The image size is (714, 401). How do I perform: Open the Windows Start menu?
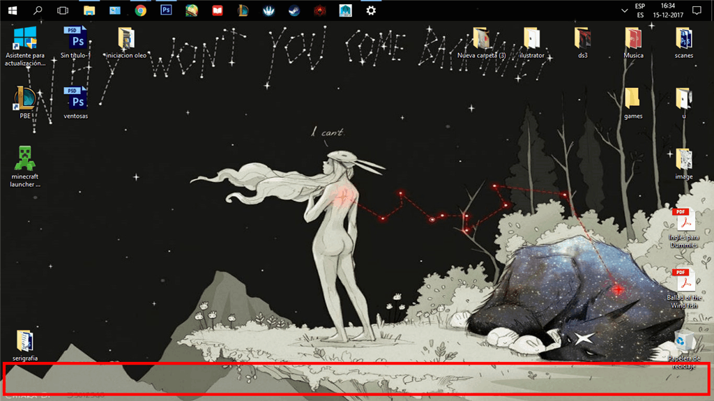[13, 10]
